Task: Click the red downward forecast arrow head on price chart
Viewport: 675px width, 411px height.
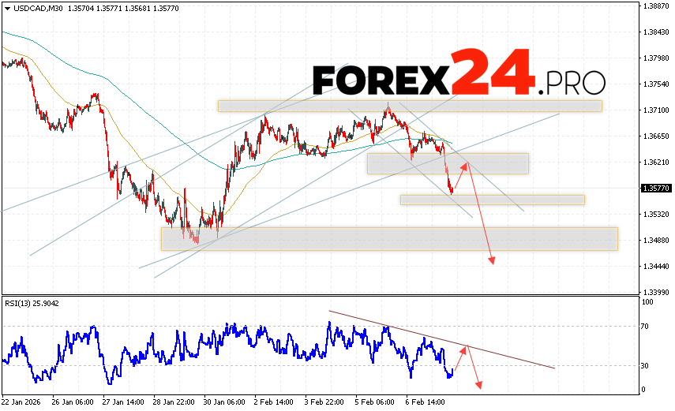Action: (493, 260)
